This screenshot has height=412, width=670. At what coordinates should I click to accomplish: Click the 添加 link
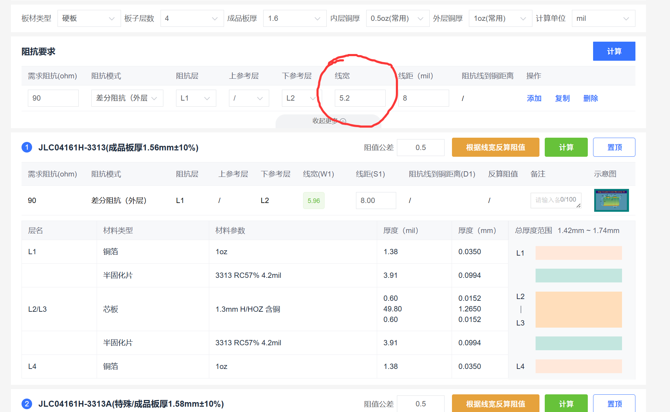pos(534,98)
